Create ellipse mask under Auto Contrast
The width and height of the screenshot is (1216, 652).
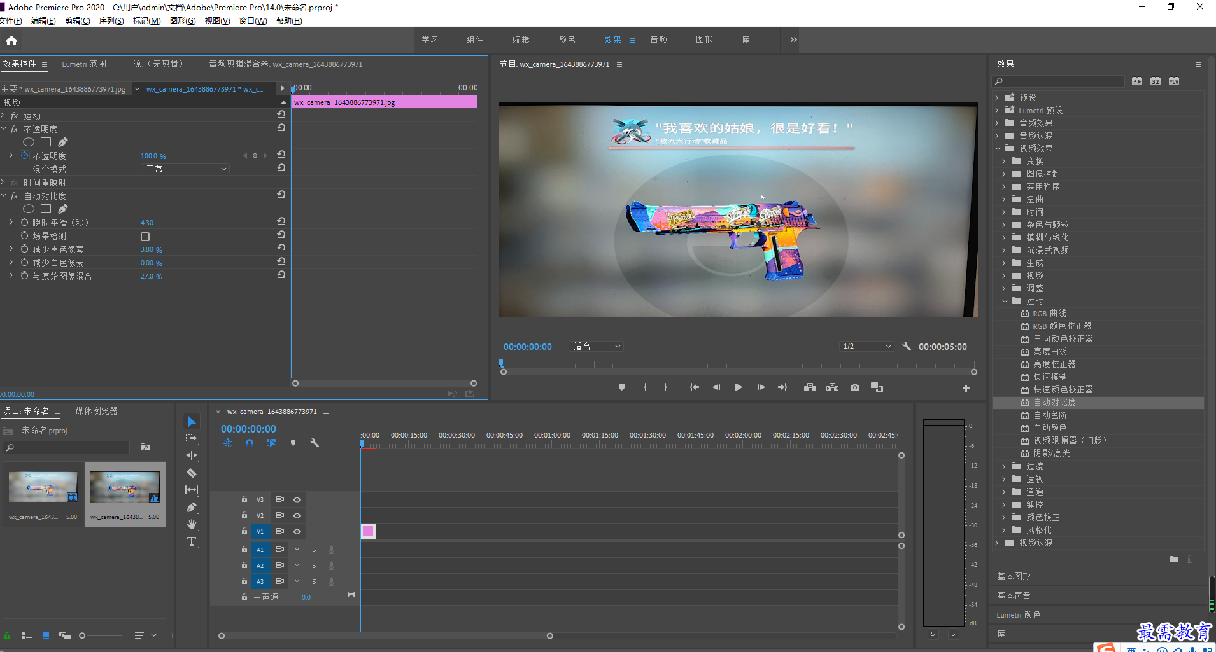click(x=29, y=209)
